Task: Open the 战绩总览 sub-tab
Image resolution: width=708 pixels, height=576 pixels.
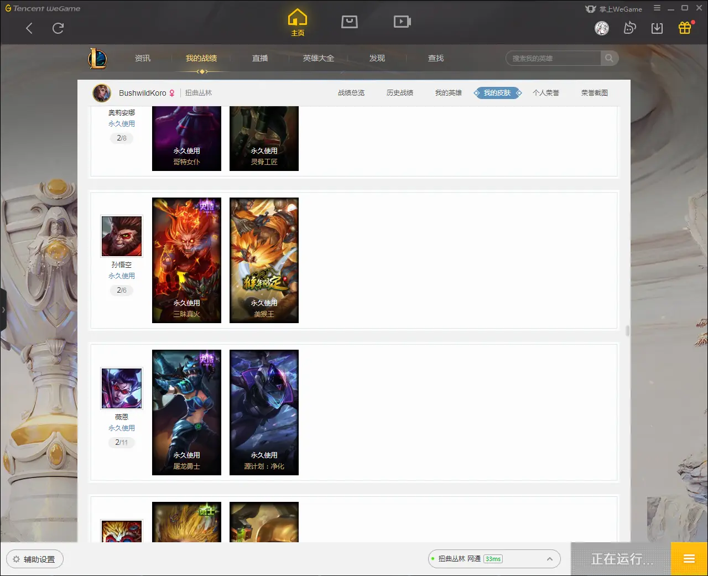Action: [351, 93]
